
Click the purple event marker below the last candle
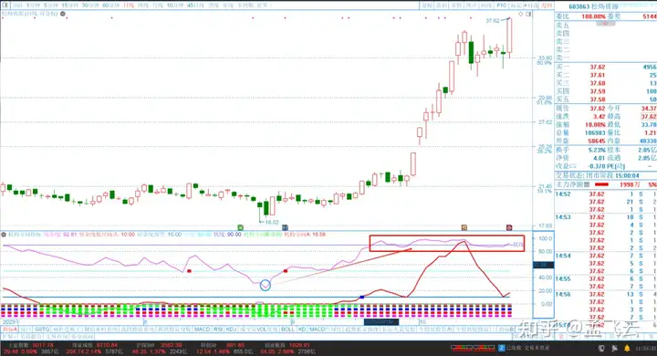tap(509, 227)
